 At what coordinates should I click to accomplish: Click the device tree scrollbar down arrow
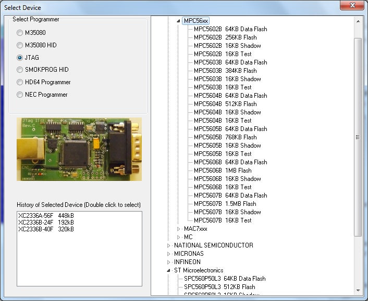click(358, 290)
